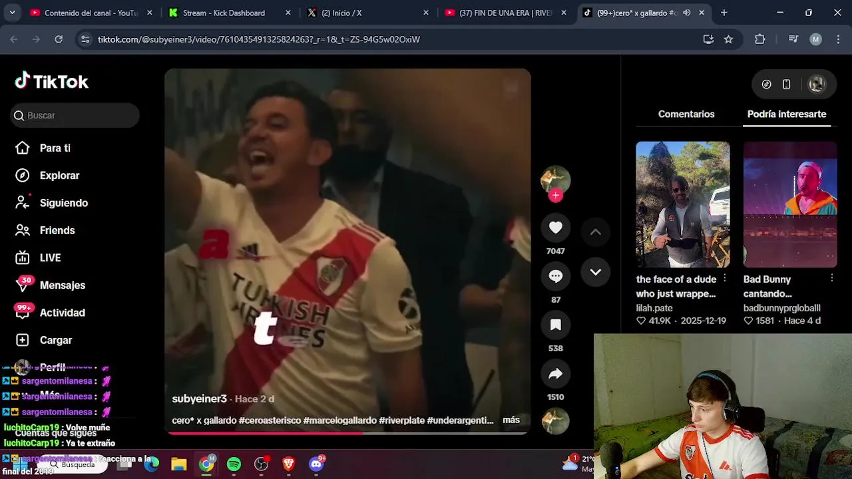Click the Buscar search field
The image size is (852, 479).
point(75,115)
